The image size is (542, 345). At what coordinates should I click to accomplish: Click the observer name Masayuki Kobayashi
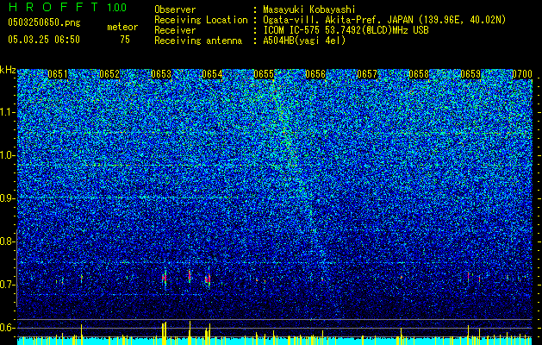pyautogui.click(x=309, y=9)
